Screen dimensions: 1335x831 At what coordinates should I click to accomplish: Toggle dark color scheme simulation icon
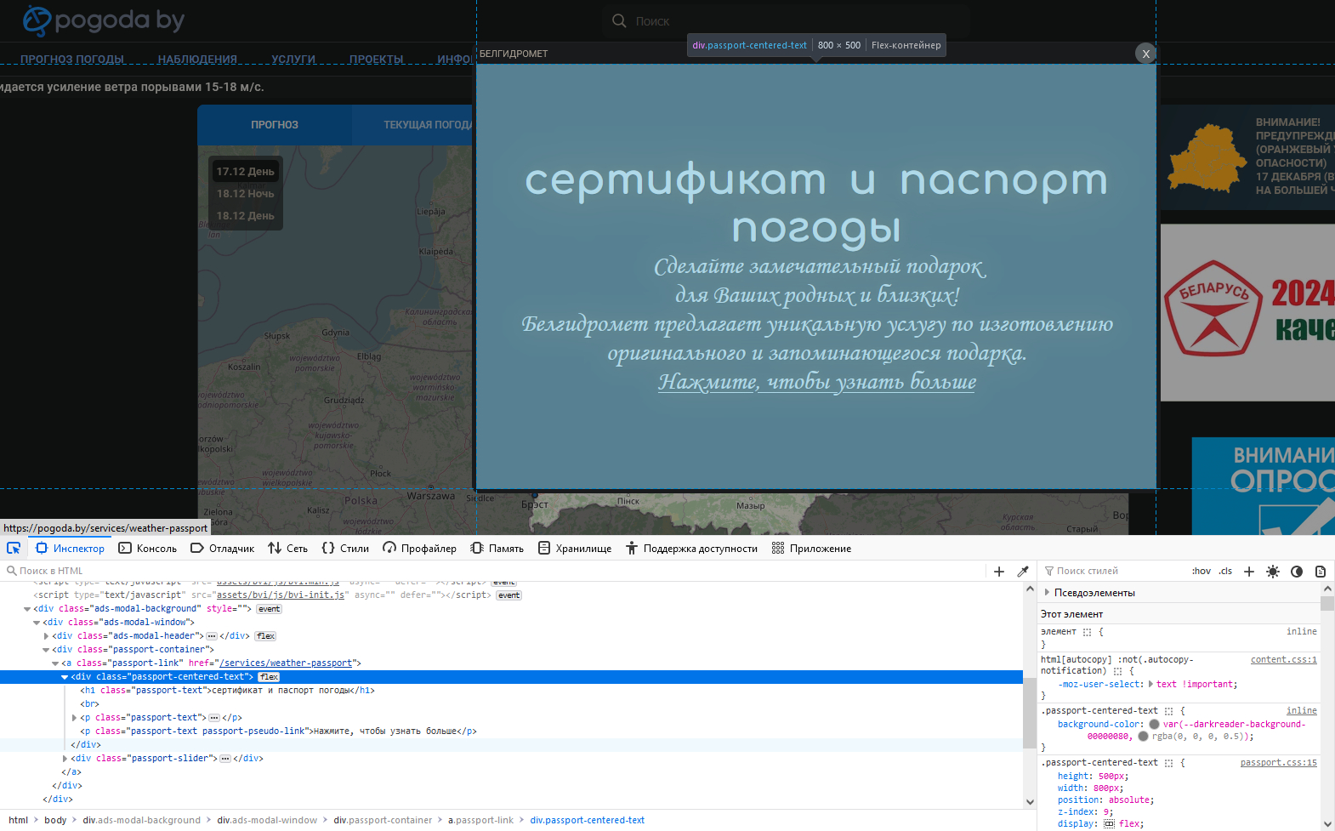(x=1297, y=572)
